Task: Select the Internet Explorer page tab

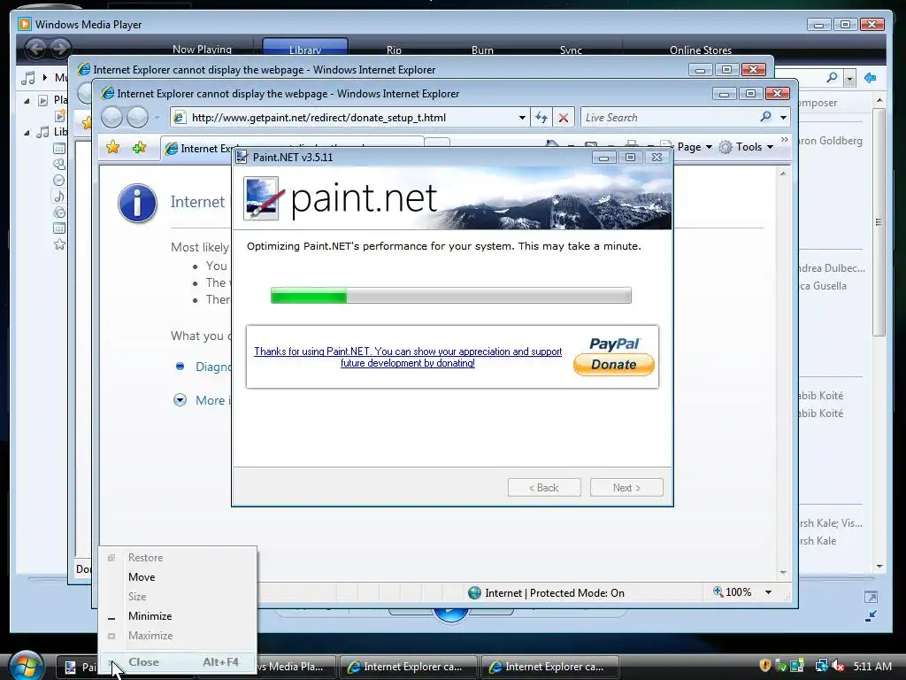Action: coord(196,149)
